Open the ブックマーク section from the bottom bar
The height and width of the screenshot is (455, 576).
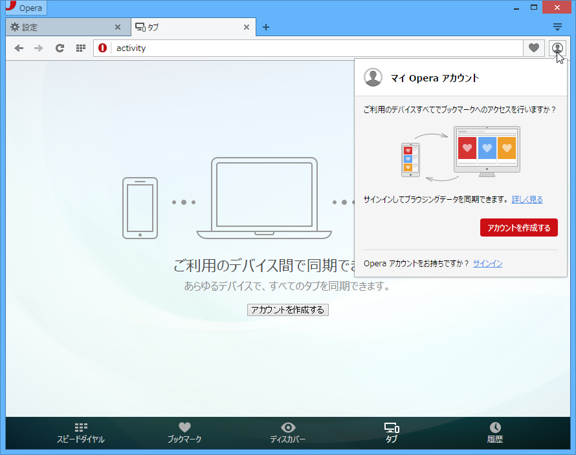184,432
